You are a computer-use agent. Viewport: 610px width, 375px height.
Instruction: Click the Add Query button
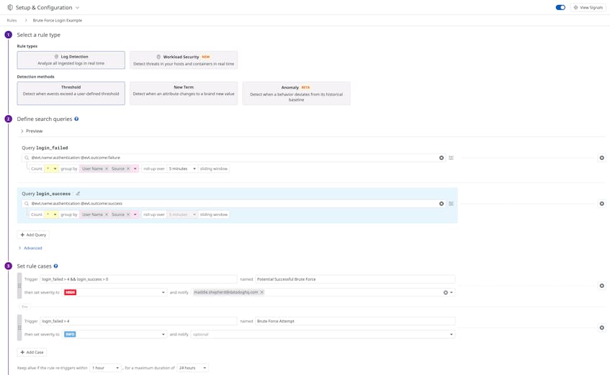[x=33, y=235]
